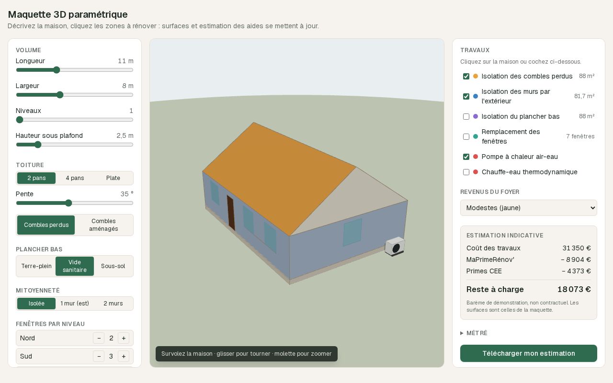Click the Niveaux slider handle
This screenshot has height=383, width=613.
pyautogui.click(x=20, y=120)
